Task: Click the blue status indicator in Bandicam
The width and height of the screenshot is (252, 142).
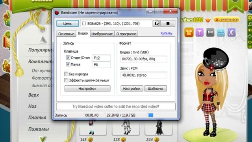Action: [x=151, y=115]
